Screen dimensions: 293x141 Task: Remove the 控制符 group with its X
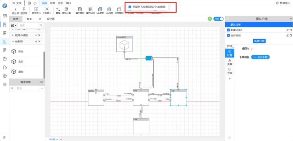point(39,41)
